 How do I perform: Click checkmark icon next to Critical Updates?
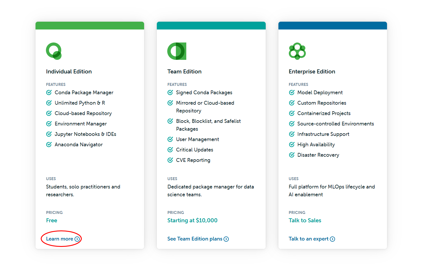(170, 150)
